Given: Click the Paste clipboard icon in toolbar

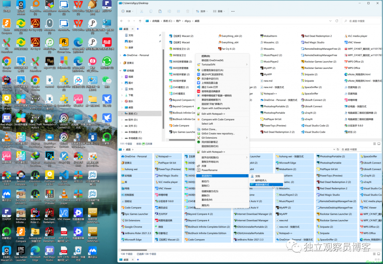Looking at the screenshot, I should [x=160, y=11].
